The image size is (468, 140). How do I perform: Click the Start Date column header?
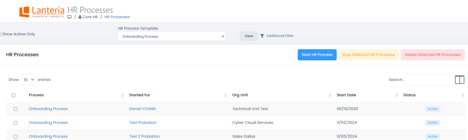click(x=346, y=95)
